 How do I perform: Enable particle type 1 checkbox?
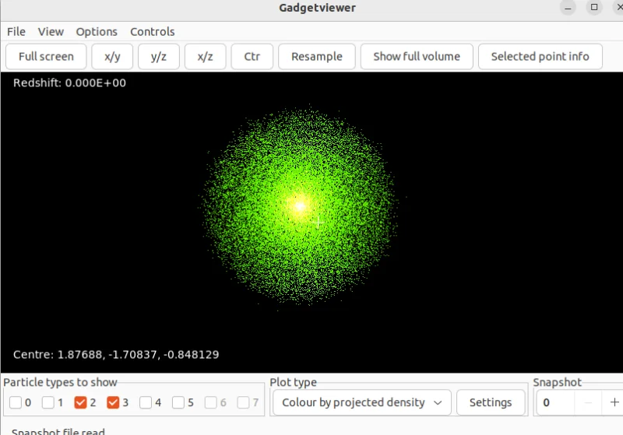click(48, 402)
